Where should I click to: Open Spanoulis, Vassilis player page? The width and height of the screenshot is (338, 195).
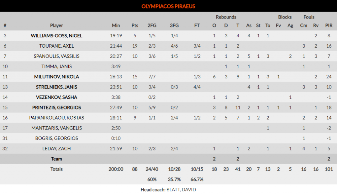click(56, 56)
